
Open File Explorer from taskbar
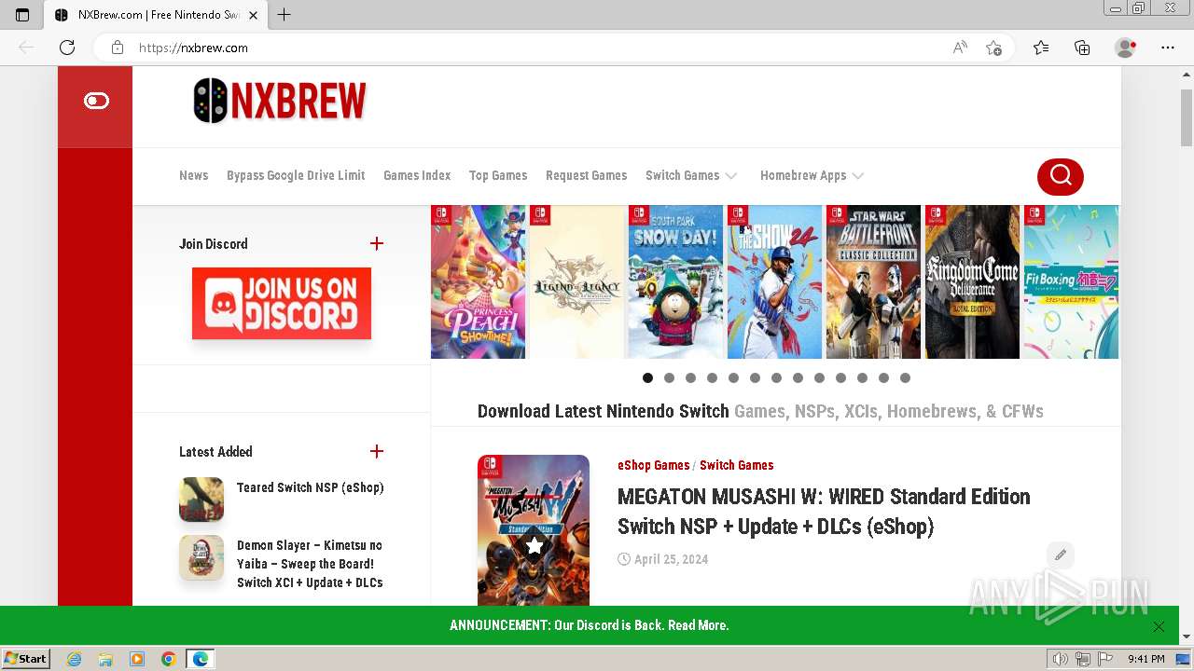(105, 659)
